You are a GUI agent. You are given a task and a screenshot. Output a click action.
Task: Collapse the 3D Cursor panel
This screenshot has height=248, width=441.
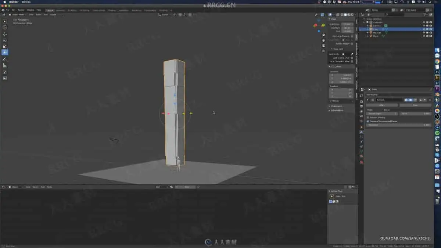coord(329,67)
